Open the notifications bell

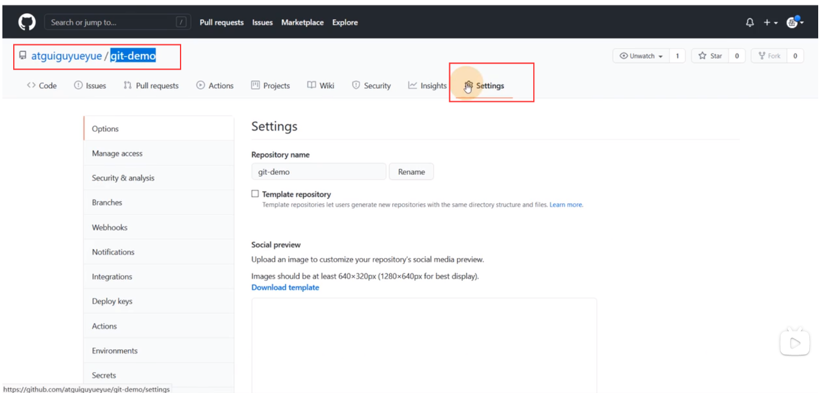tap(749, 23)
